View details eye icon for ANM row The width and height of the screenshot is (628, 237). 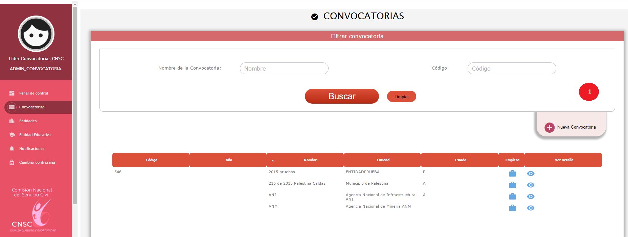coord(531,208)
